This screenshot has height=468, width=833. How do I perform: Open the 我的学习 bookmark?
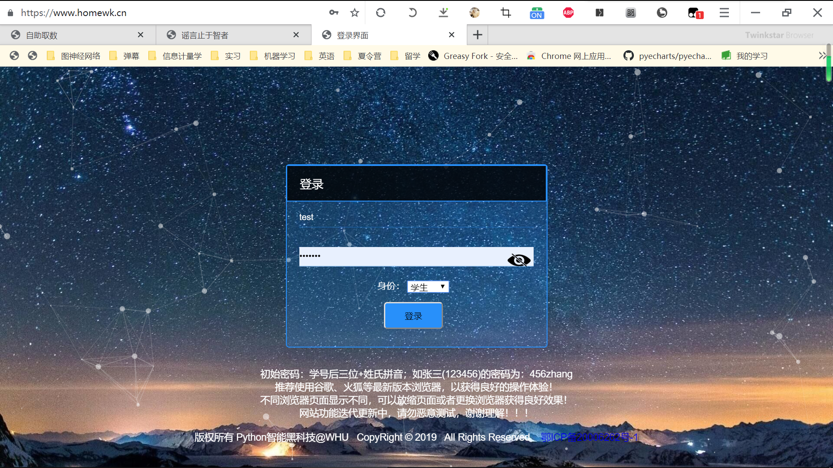pos(744,56)
